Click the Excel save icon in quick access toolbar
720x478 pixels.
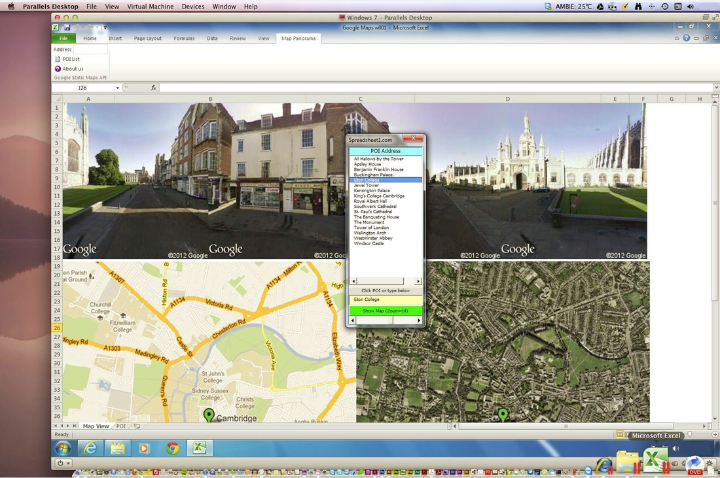click(x=67, y=27)
